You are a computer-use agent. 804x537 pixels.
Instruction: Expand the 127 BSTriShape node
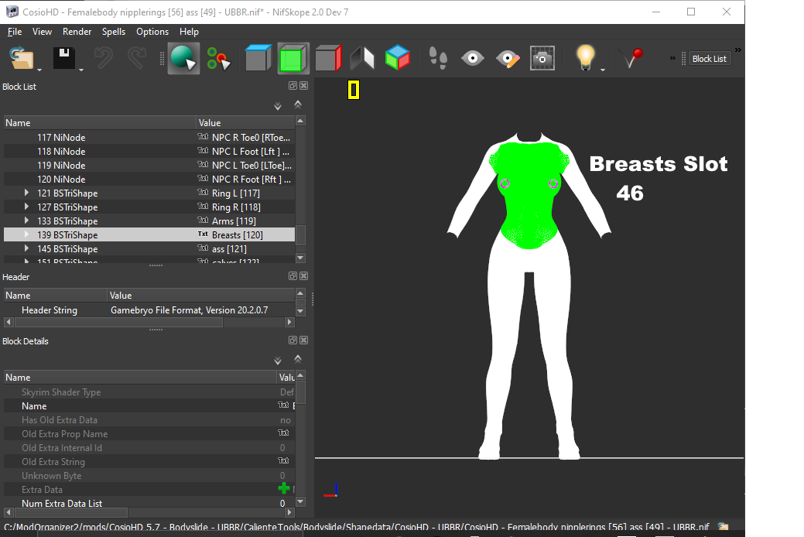point(26,207)
